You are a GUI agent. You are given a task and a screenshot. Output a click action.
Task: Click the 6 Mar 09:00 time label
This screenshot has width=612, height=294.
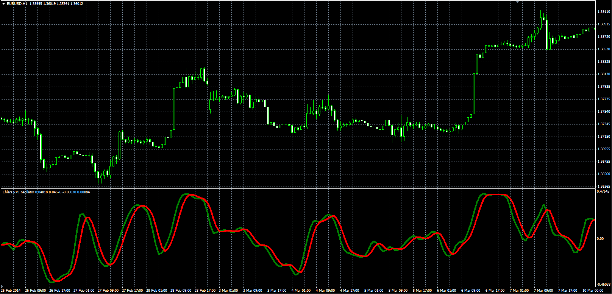point(471,291)
